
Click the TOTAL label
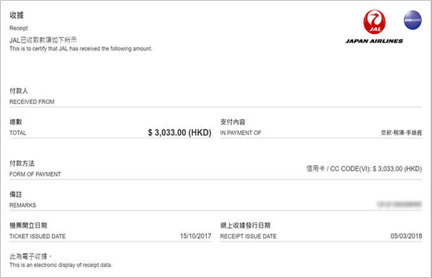click(18, 133)
